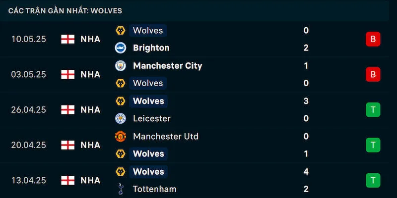The image size is (397, 198).
Task: Click the Tottenham club crest icon
Action: 120,189
